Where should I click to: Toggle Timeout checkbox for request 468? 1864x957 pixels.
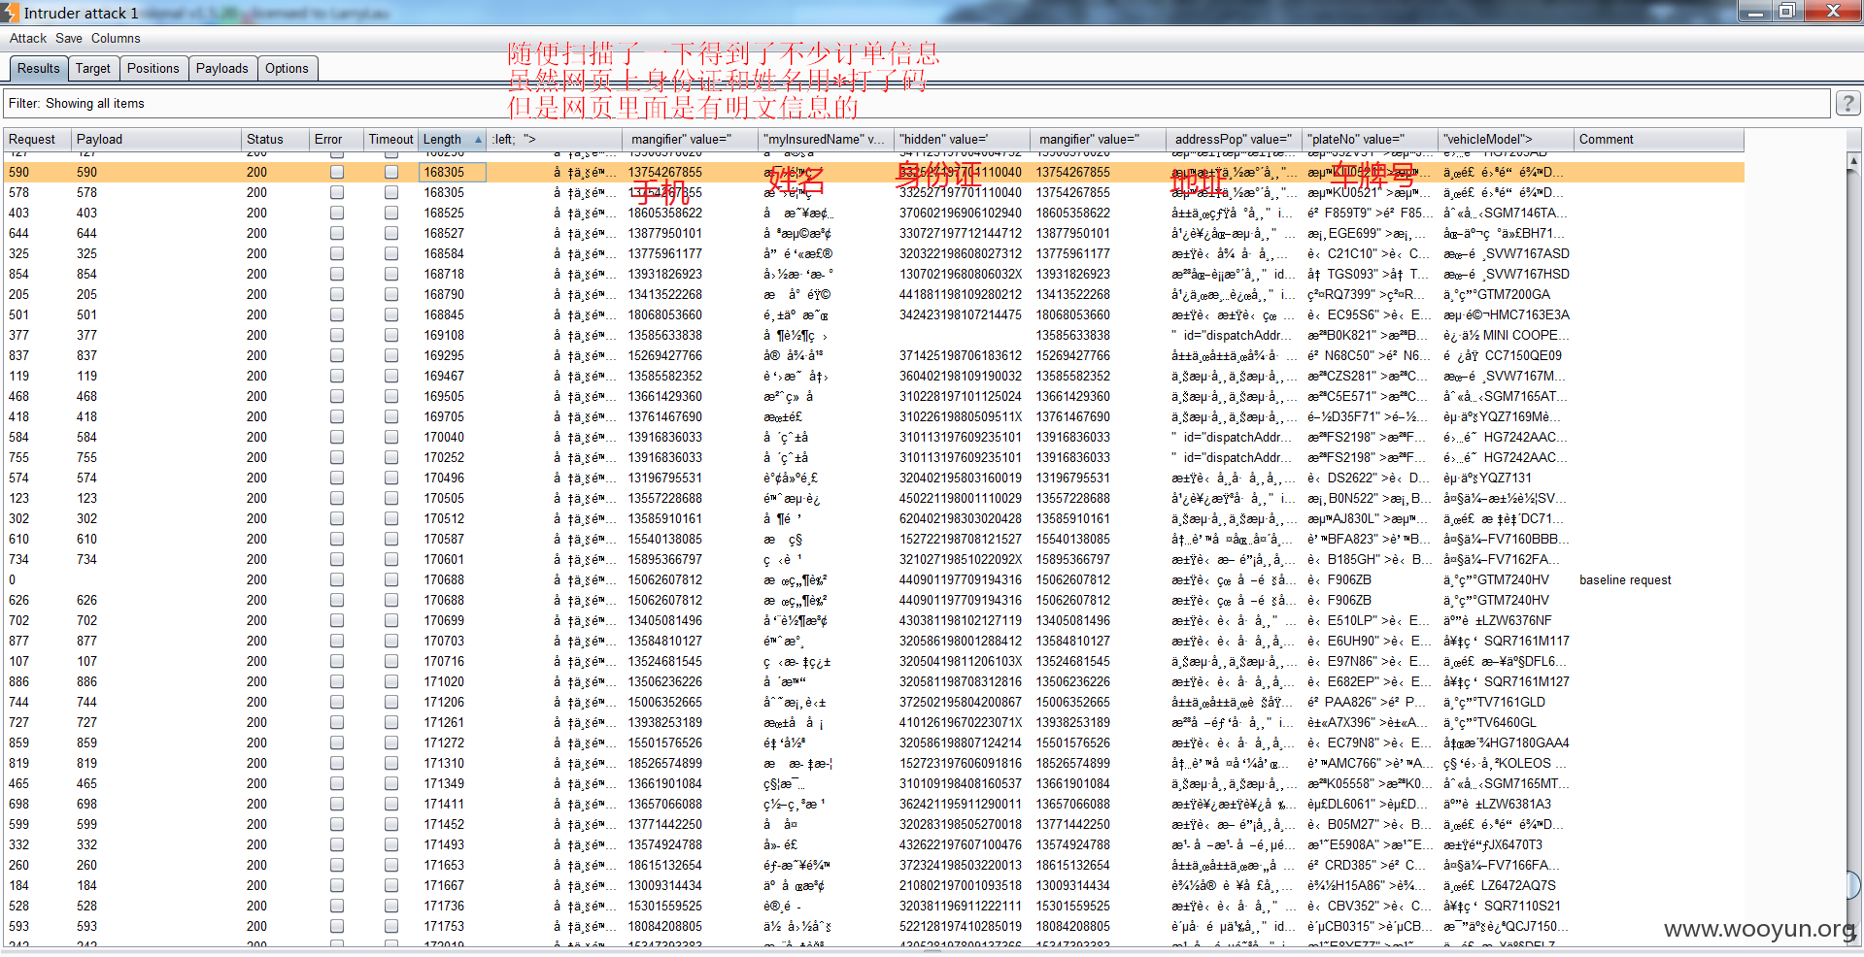click(x=391, y=396)
